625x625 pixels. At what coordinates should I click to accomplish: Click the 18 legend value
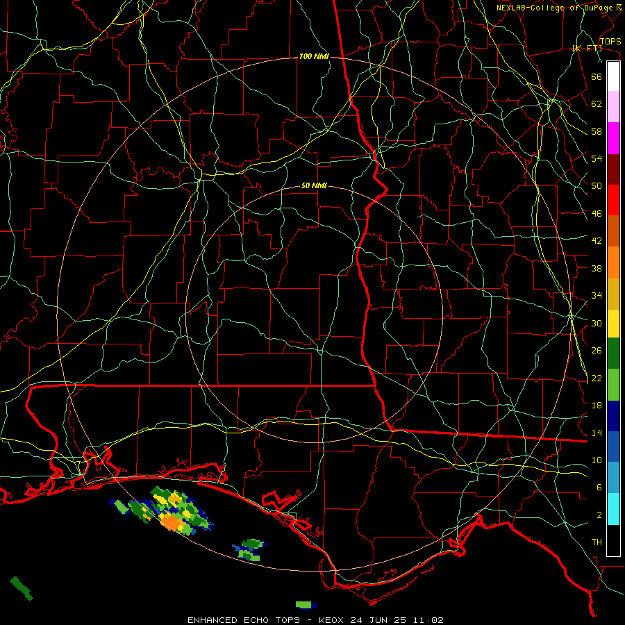click(597, 406)
